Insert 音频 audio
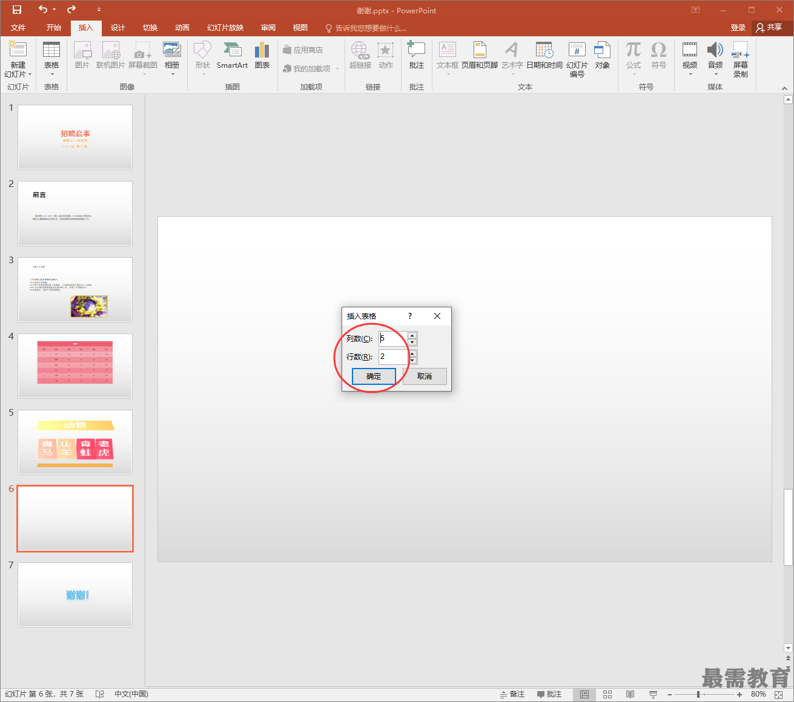This screenshot has width=794, height=702. [x=715, y=59]
